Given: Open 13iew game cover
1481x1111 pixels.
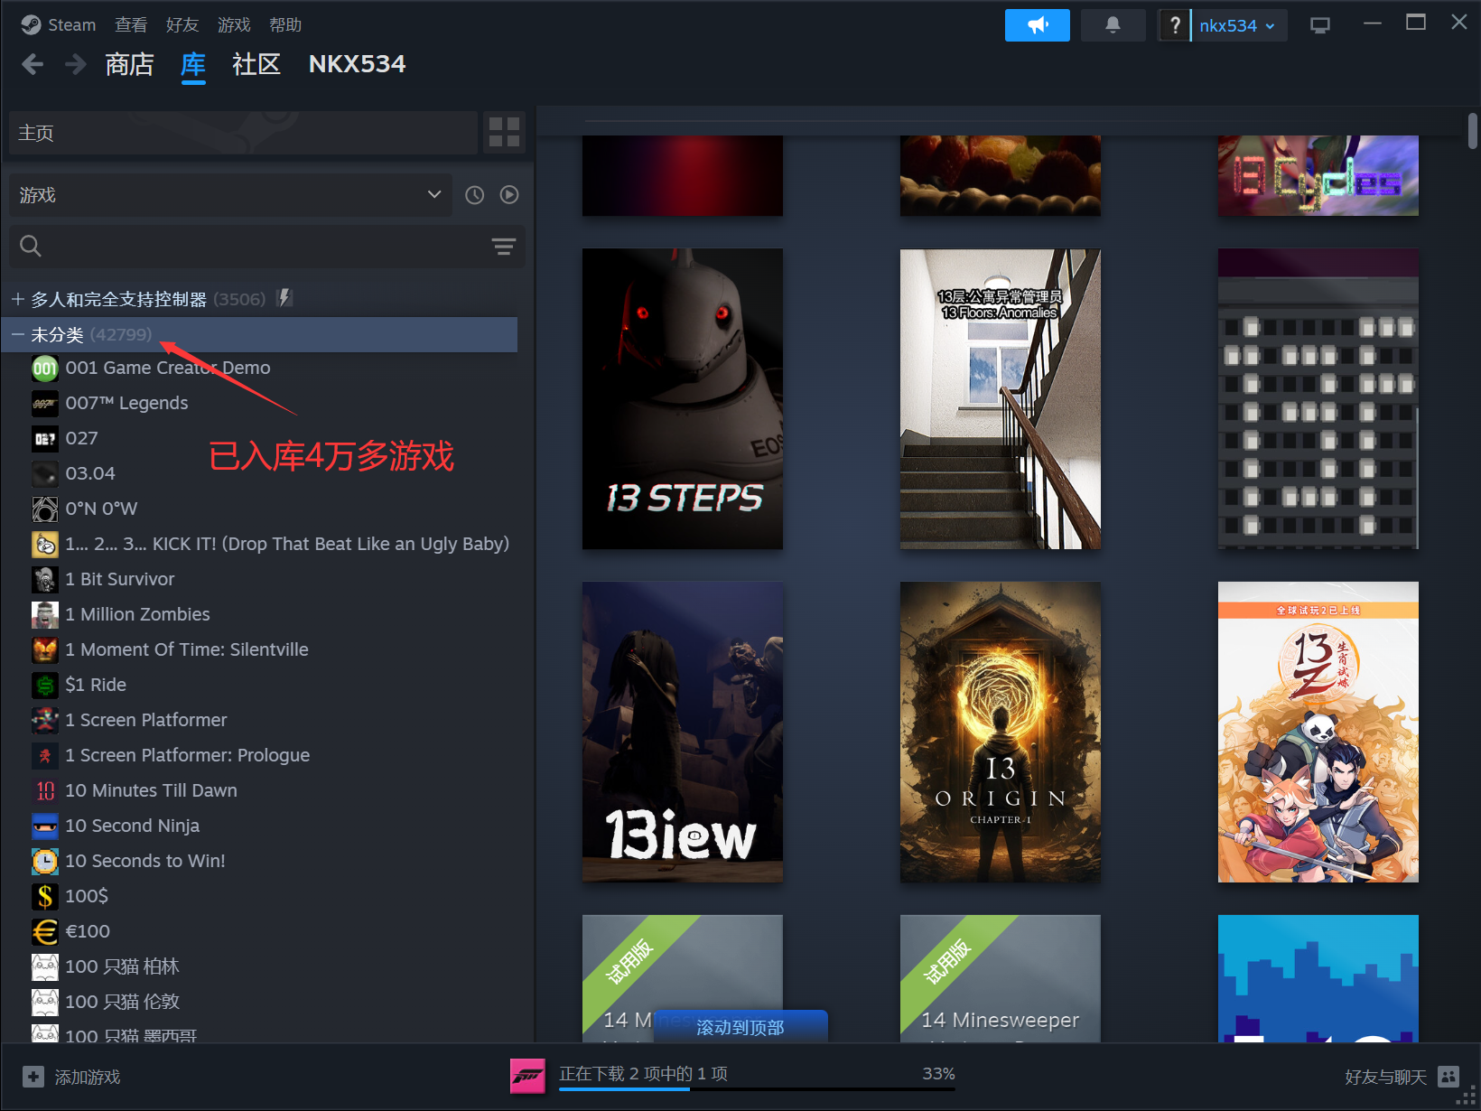Looking at the screenshot, I should (x=683, y=733).
